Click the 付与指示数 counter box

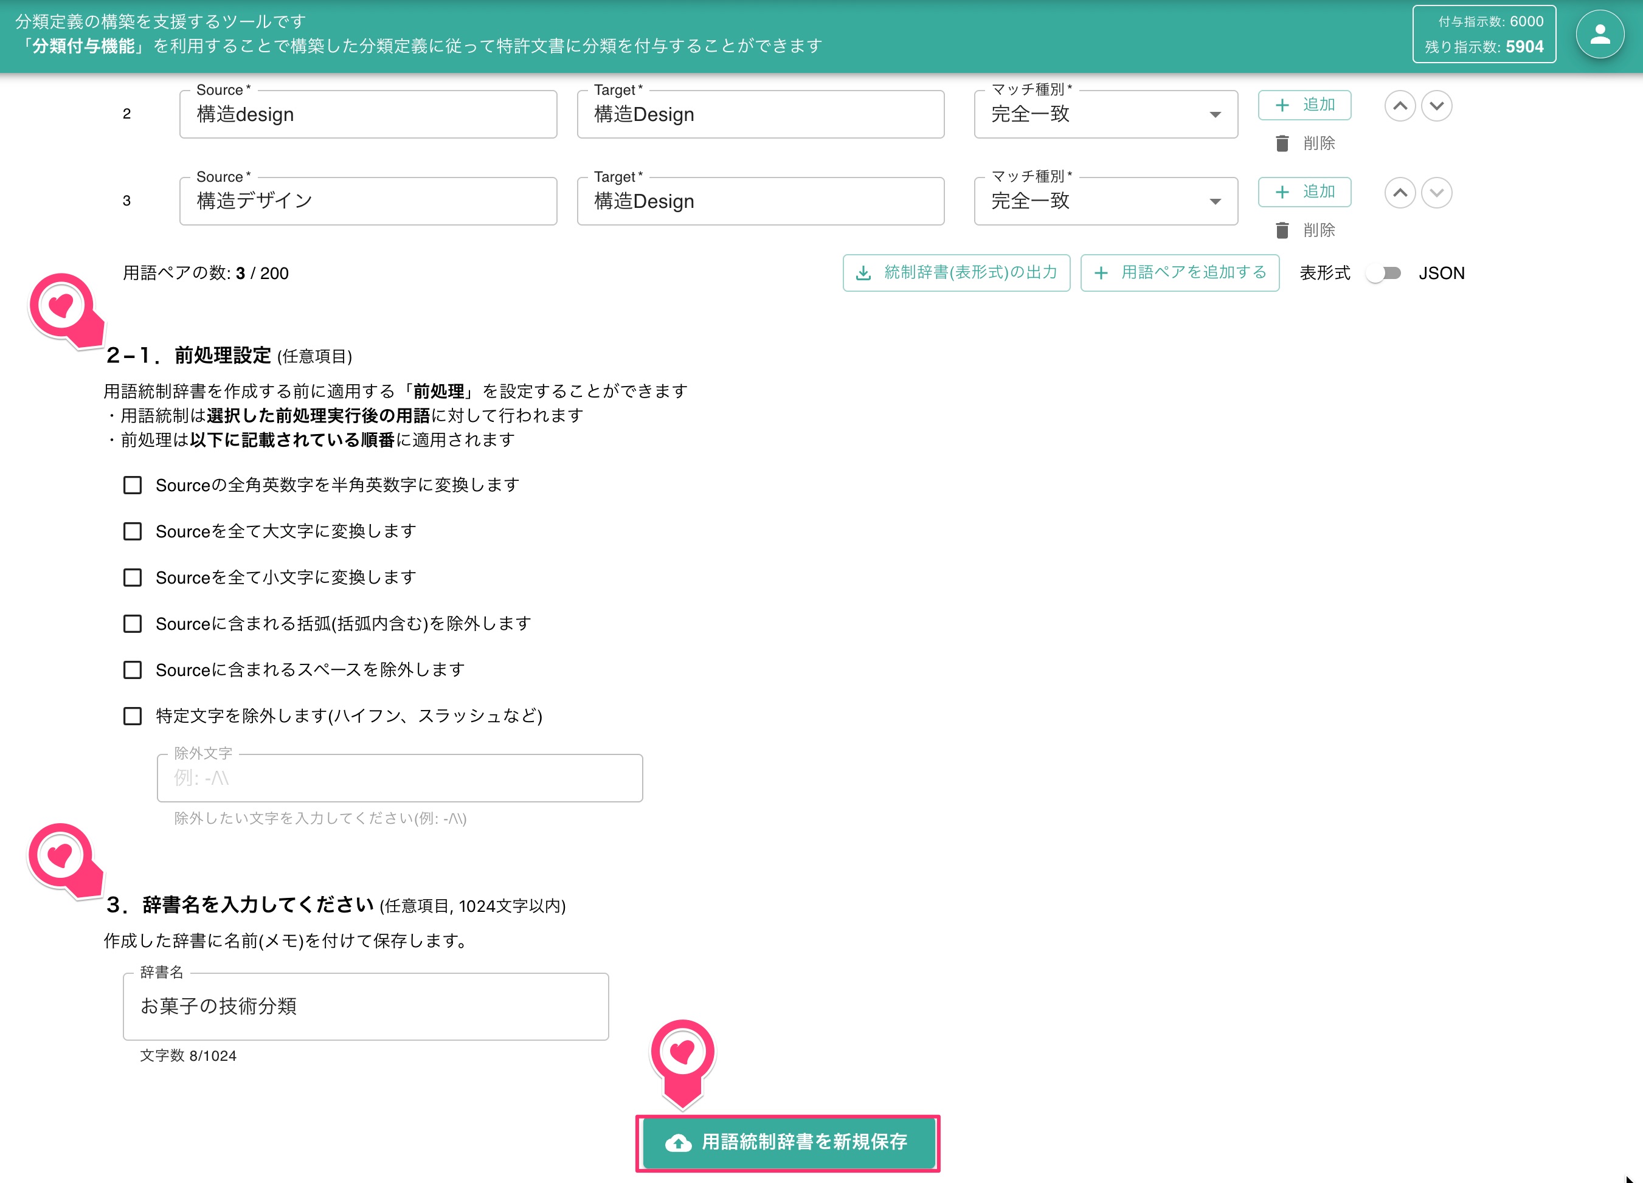tap(1484, 34)
